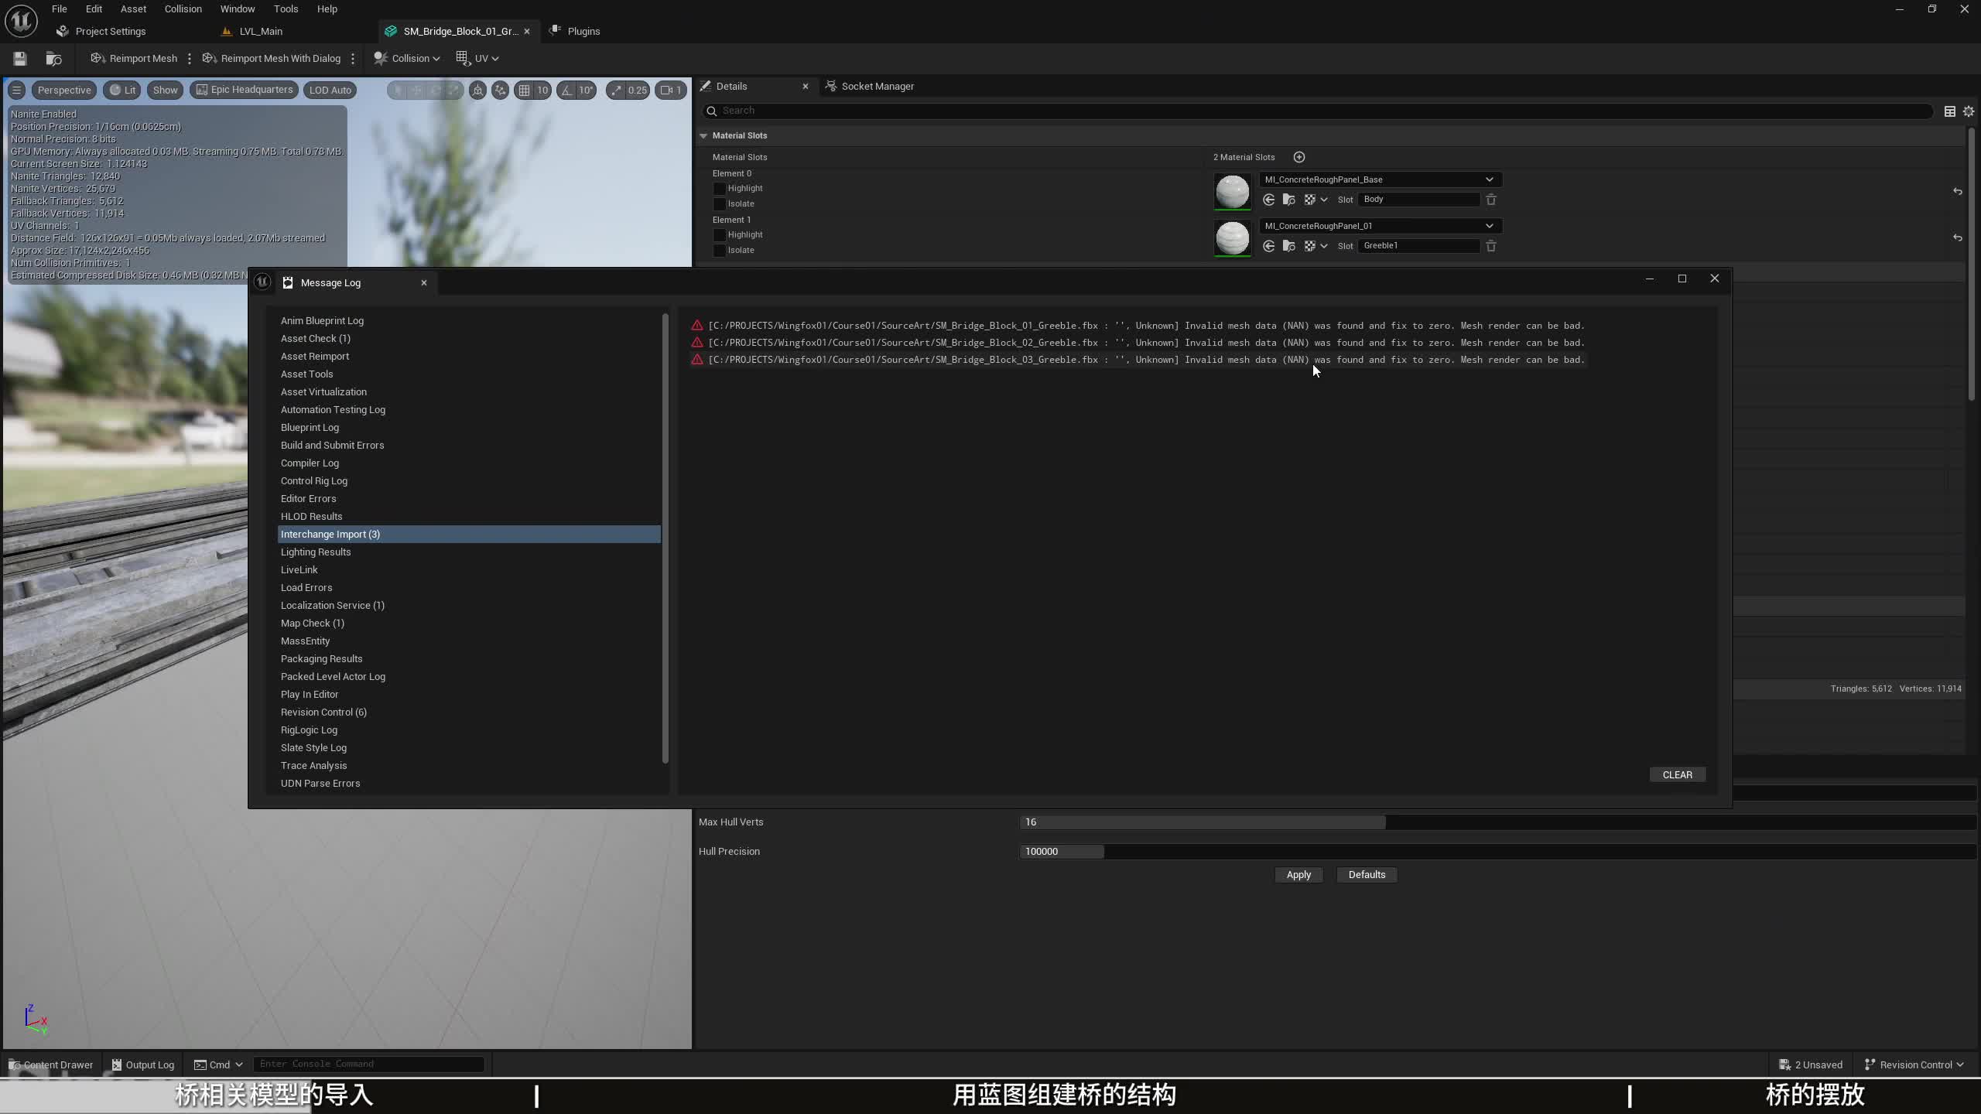Adjust the Max Hull Verts slider
The image size is (1981, 1114).
click(x=1203, y=822)
